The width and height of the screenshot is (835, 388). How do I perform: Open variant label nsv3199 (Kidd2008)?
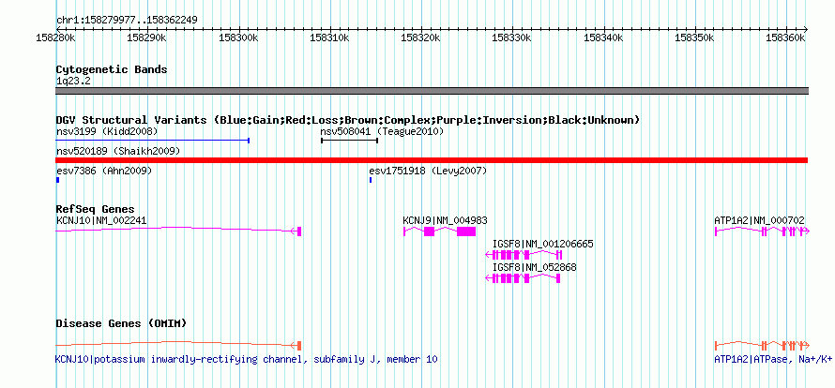(107, 131)
